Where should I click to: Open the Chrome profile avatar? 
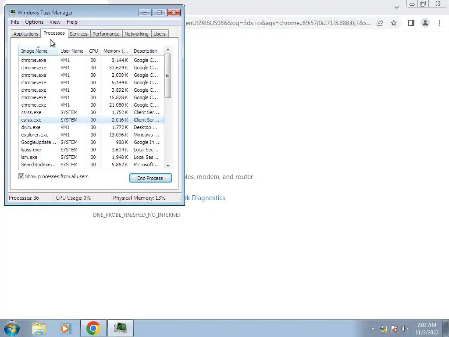[425, 23]
